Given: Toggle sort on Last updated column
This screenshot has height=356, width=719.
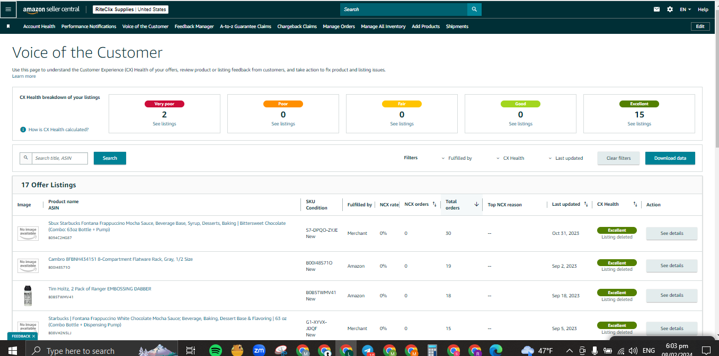Looking at the screenshot, I should point(585,204).
